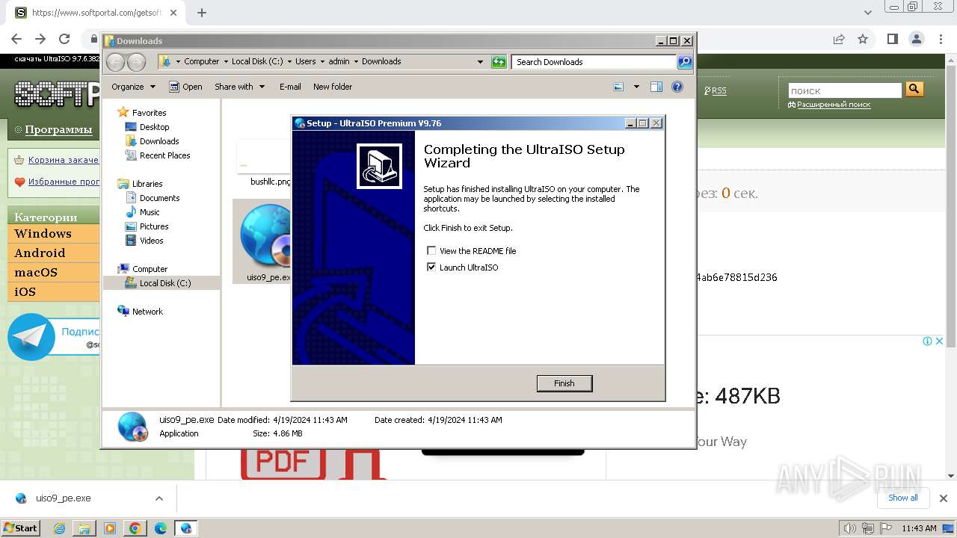Click the taskbar clock showing 11:43 AM

919,528
